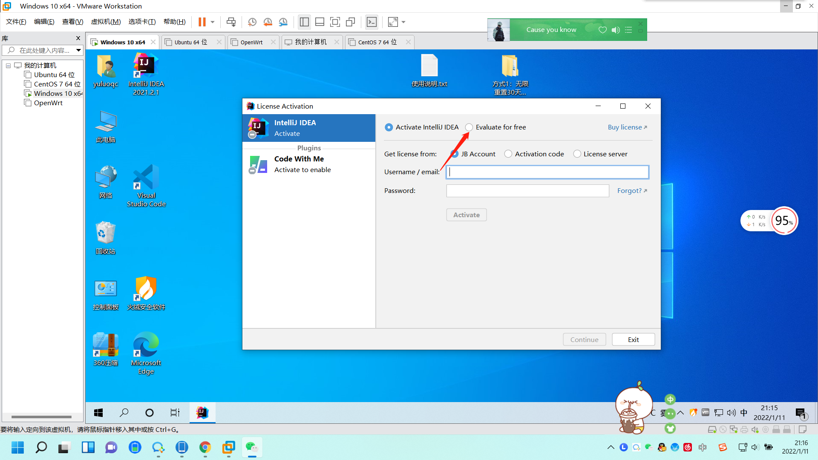Screen dimensions: 818x460
Task: Open WeChat from host taskbar
Action: (x=252, y=447)
